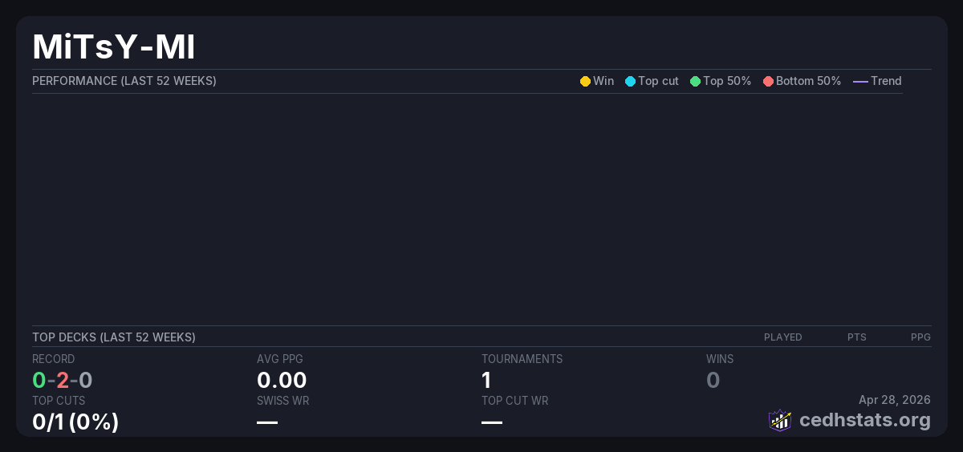Image resolution: width=963 pixels, height=452 pixels.
Task: Toggle the Trend legend label
Action: click(886, 81)
